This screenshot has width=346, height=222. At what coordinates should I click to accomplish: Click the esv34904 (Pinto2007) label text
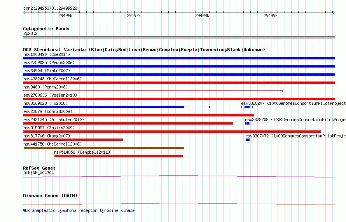47,71
